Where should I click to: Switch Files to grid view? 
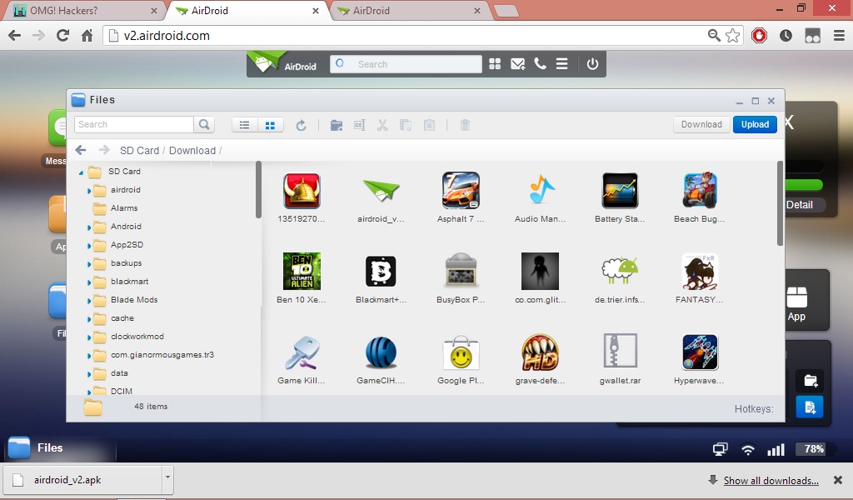point(270,125)
